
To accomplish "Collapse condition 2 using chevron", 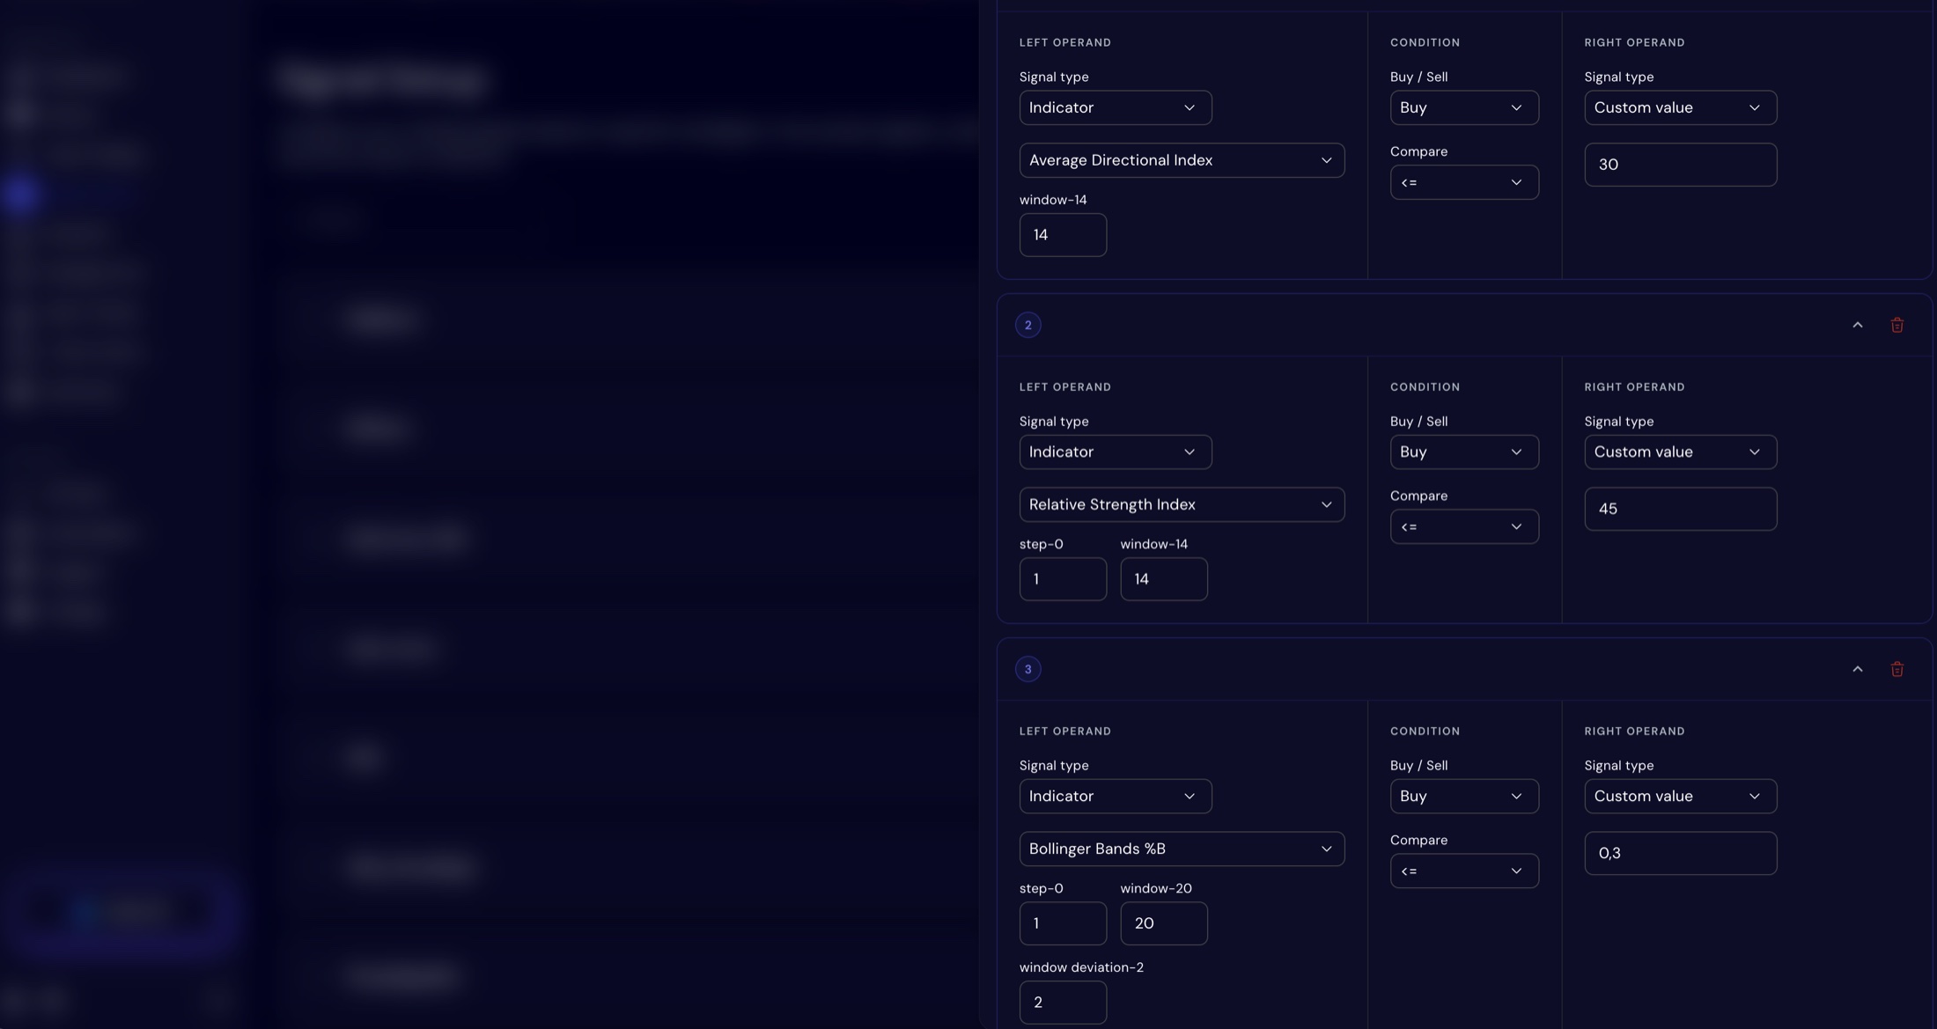I will (1858, 325).
